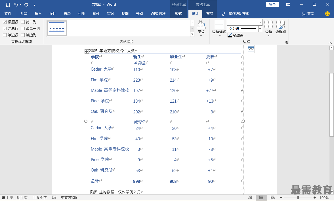This screenshot has height=201, width=334.
Task: Open the layout options icon beside table
Action: coord(251,49)
